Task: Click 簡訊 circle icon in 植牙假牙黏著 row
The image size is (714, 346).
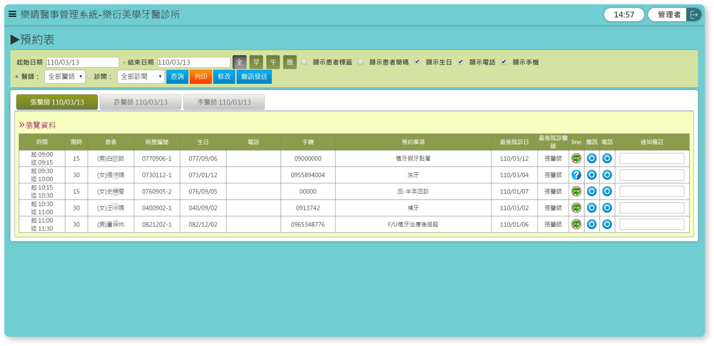Action: (x=591, y=159)
